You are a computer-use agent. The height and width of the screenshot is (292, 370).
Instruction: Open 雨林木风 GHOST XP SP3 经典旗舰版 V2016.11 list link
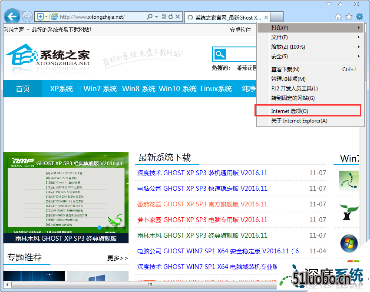[x=202, y=236]
